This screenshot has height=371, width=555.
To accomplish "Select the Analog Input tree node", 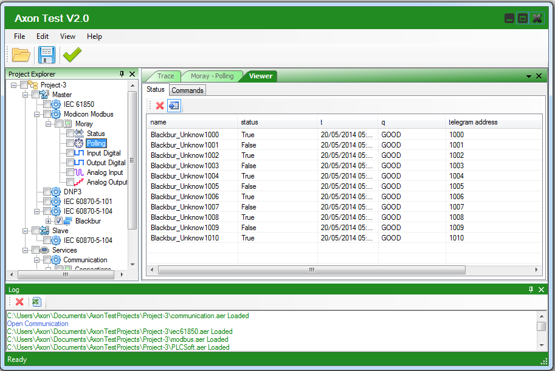I will (x=105, y=172).
